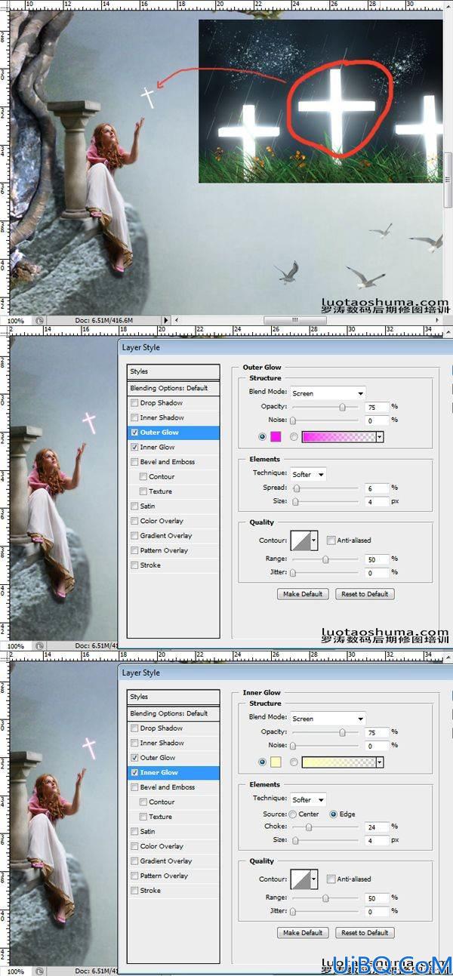The width and height of the screenshot is (453, 976).
Task: Enable Contour sub-item checkbox in Outer Glow settings dialog
Action: 143,477
